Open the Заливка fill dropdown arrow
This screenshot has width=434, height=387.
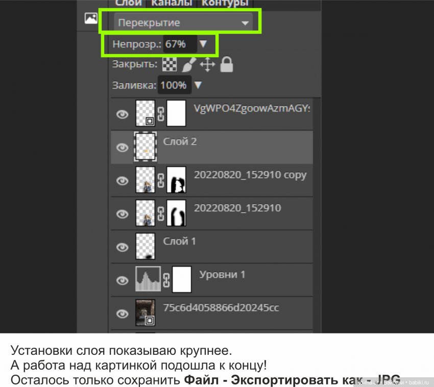(198, 85)
